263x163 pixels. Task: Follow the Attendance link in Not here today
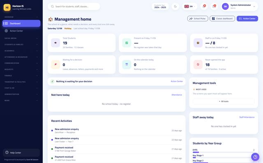(x=177, y=95)
